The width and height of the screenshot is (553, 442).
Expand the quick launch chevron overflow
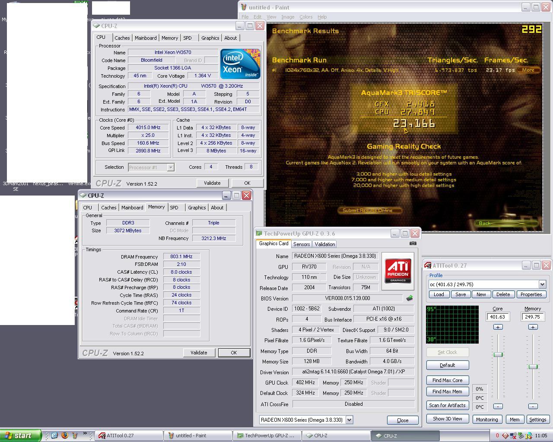[x=85, y=434]
